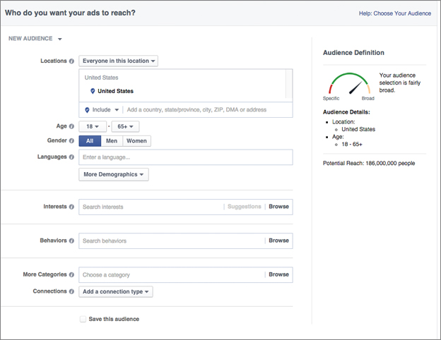The image size is (441, 340).
Task: Click the info icon next to Languages
Action: [72, 157]
